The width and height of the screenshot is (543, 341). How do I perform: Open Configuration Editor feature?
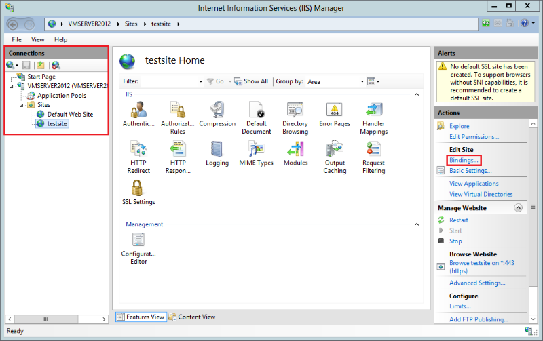point(138,248)
